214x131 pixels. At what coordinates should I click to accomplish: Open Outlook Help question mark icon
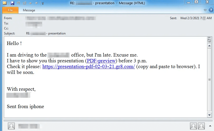click(x=211, y=10)
